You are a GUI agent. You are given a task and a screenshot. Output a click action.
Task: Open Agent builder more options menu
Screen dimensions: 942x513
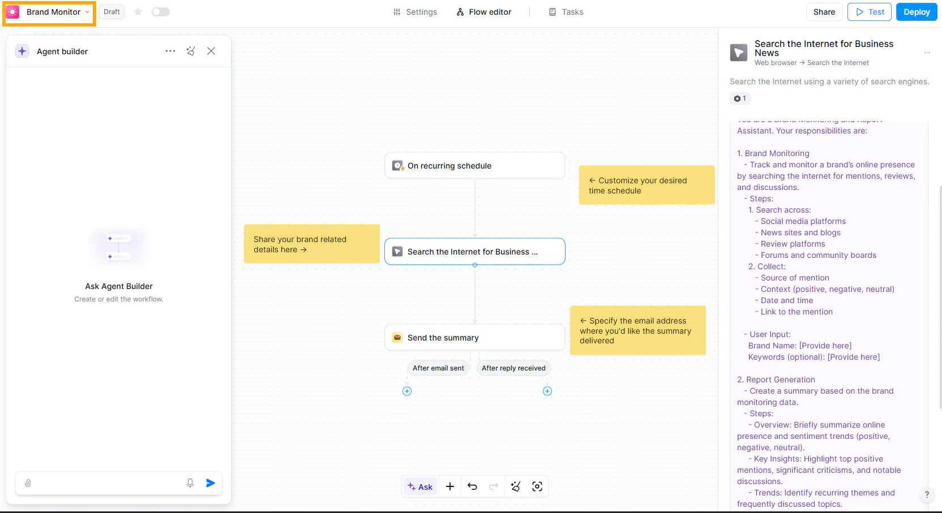pyautogui.click(x=170, y=51)
